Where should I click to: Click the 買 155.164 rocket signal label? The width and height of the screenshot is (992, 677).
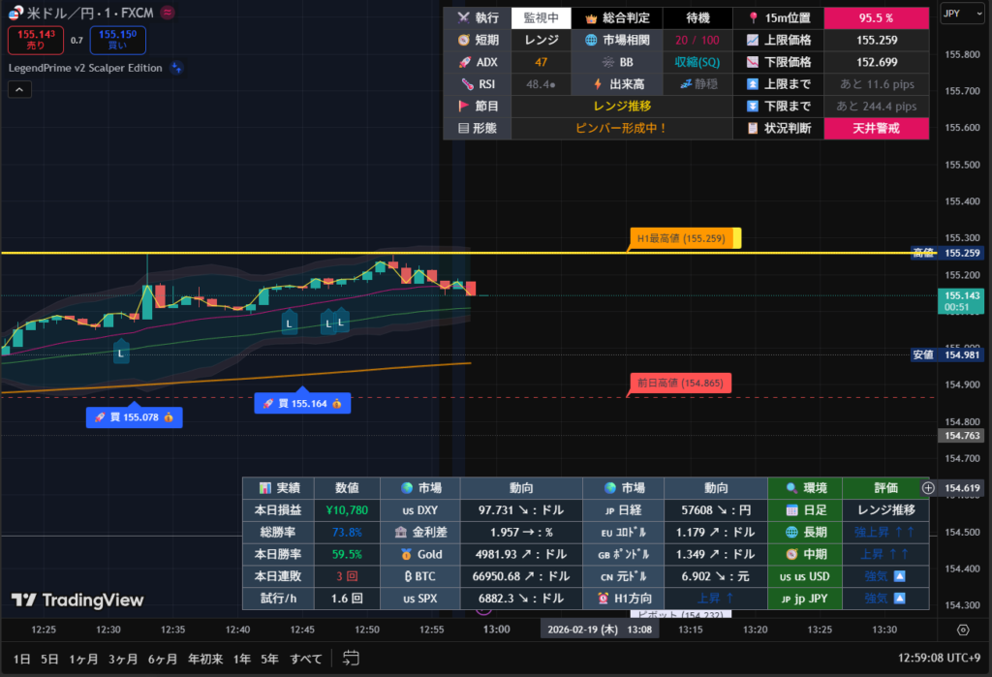pos(302,403)
